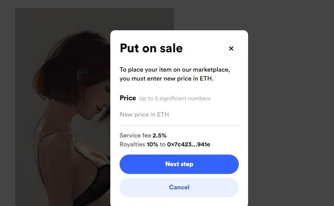Click the Put on sale heading
The image size is (334, 206).
(x=151, y=48)
